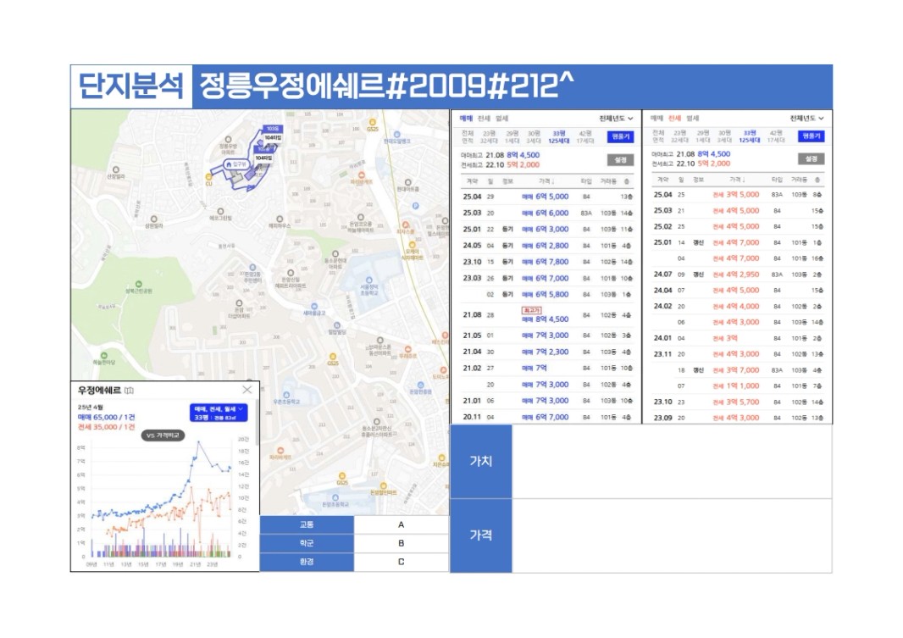Screen dimensions: 903x638
Task: Click the 입구뷰 home icon label on map
Action: [x=235, y=164]
